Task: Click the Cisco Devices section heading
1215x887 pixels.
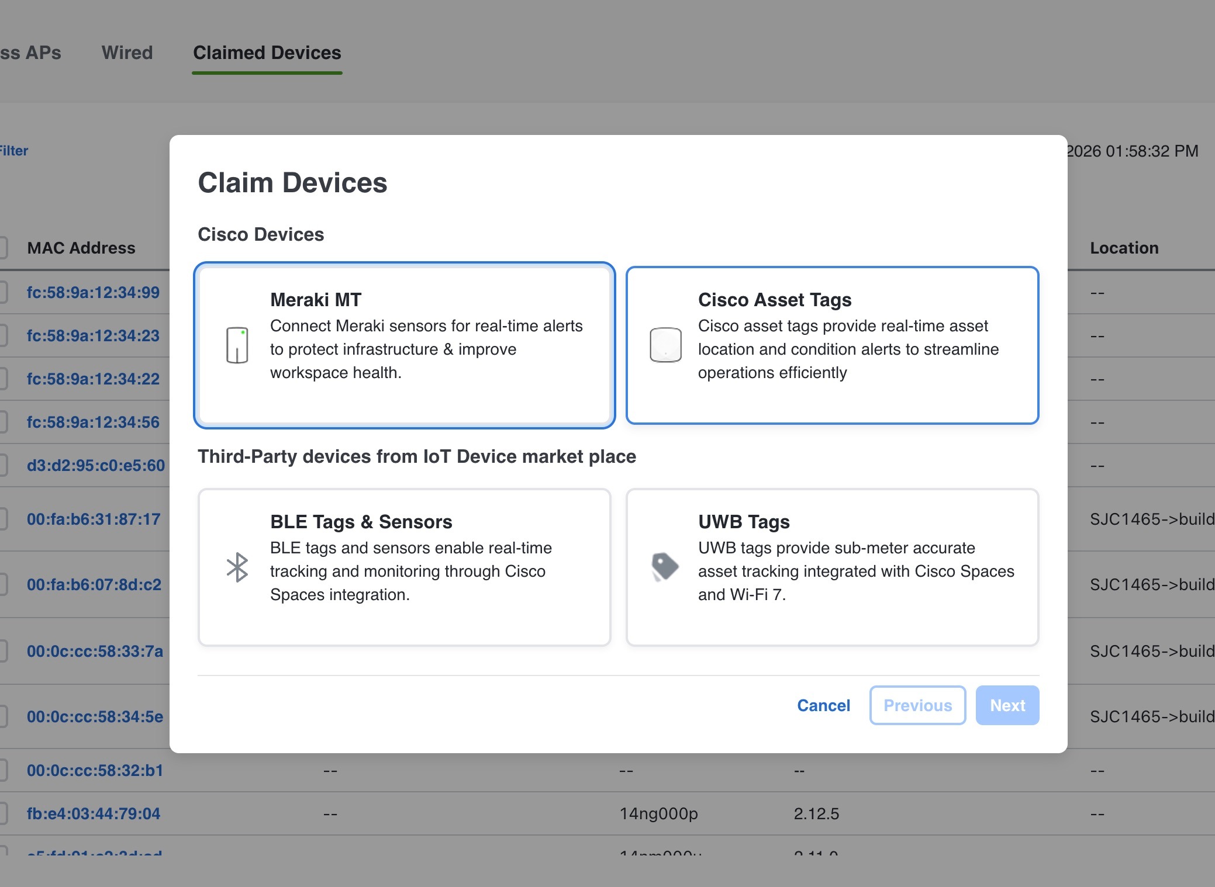Action: pyautogui.click(x=261, y=234)
